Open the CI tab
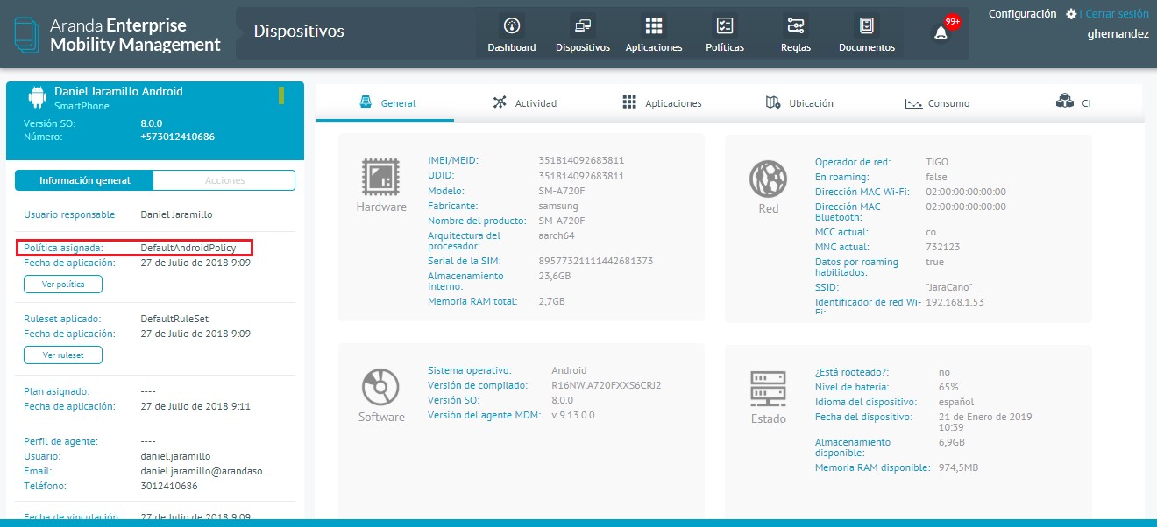The width and height of the screenshot is (1157, 527). 1073,103
